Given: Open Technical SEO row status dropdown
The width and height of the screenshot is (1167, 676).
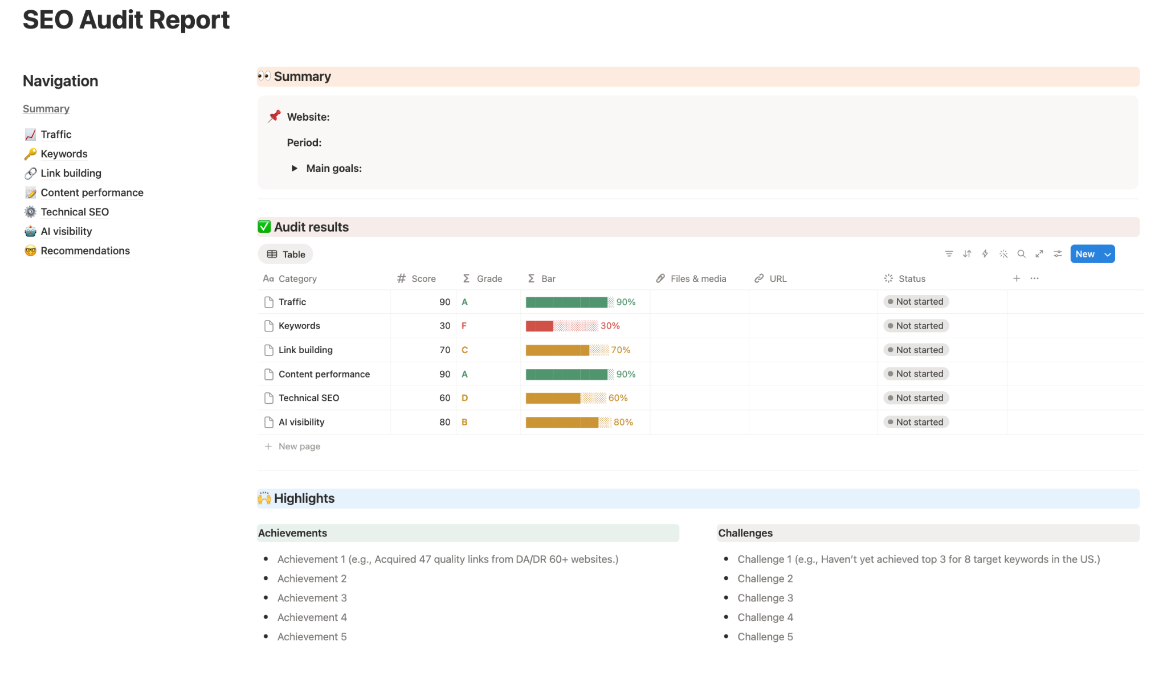Looking at the screenshot, I should coord(916,398).
